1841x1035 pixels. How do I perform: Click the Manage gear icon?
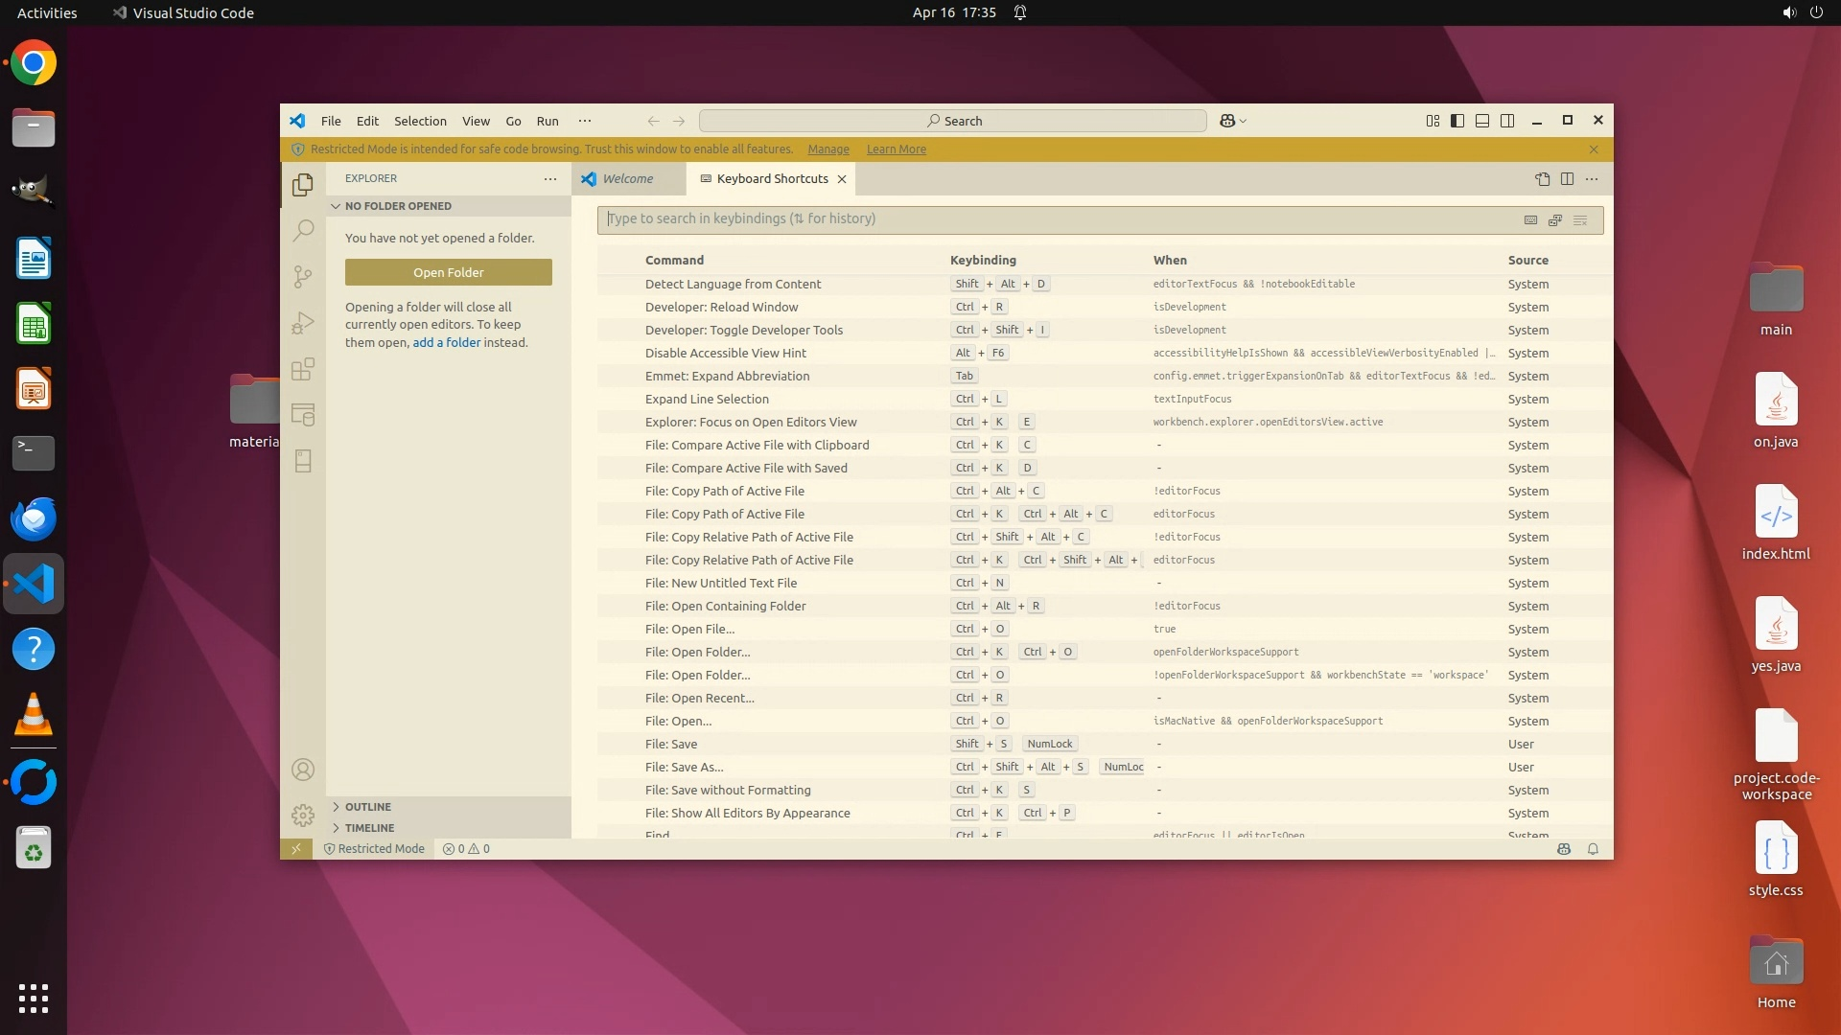303,816
